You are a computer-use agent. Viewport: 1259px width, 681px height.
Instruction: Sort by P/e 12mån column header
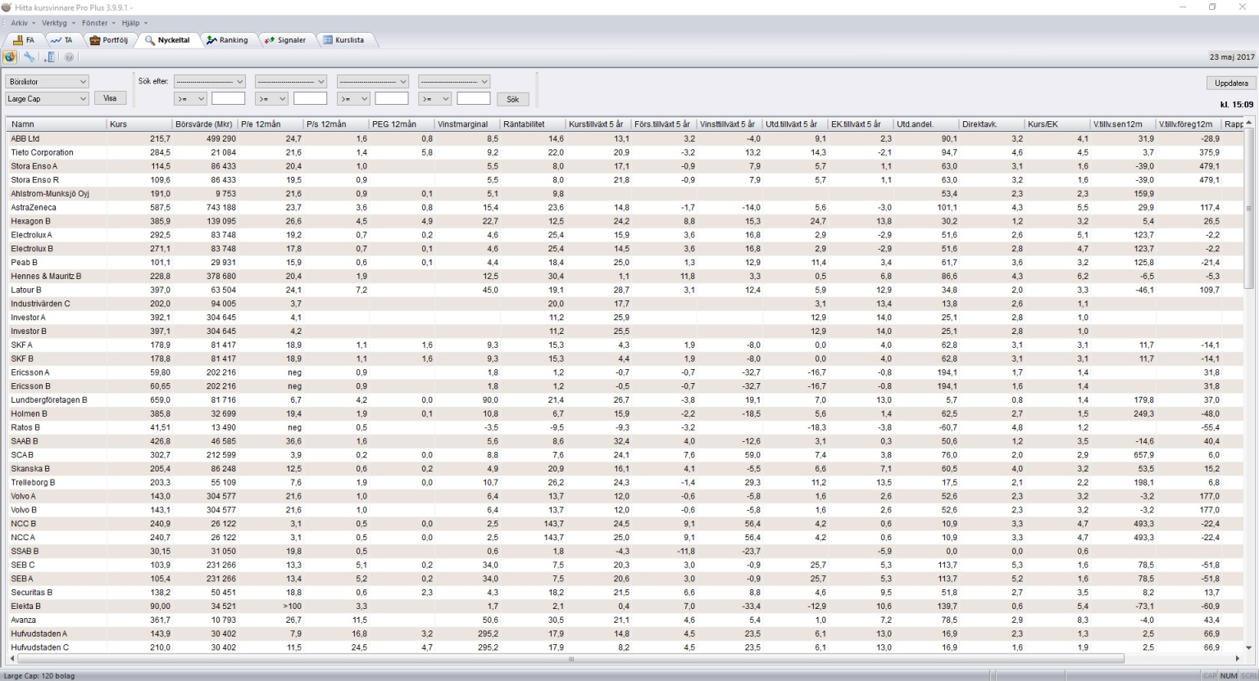pos(270,124)
